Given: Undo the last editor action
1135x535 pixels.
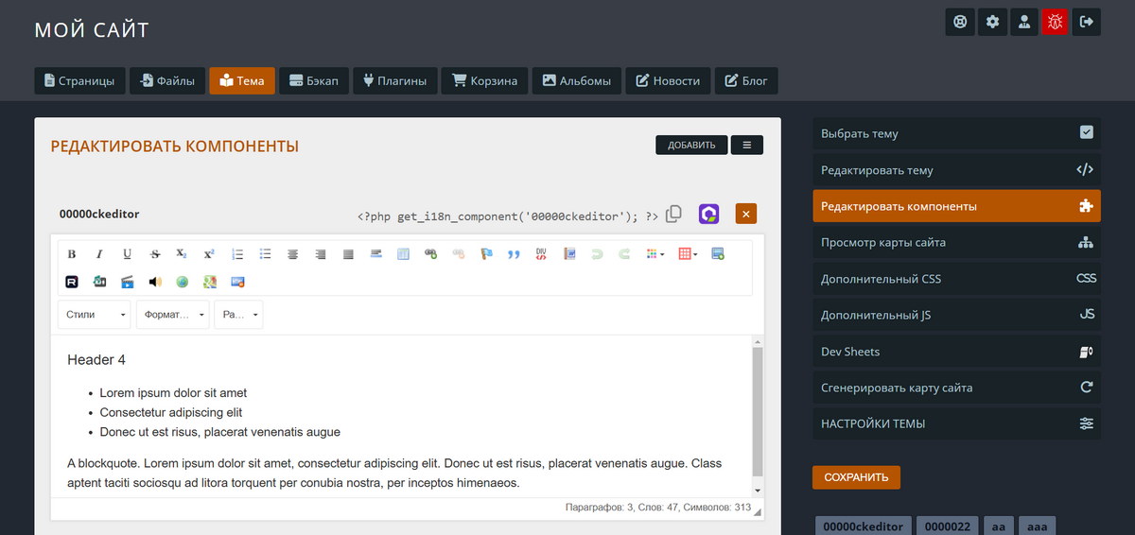Looking at the screenshot, I should tap(597, 254).
